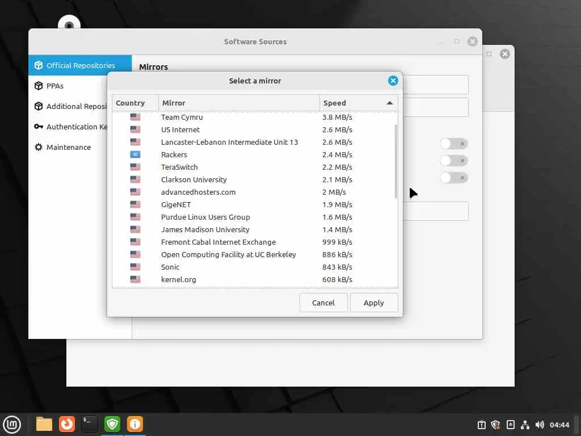Click the US flag beside Team Cymru
The width and height of the screenshot is (581, 436).
point(135,117)
